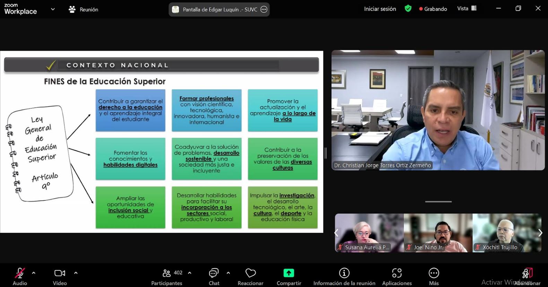Click the green Compartir screen button
The image size is (548, 287).
pos(288,273)
